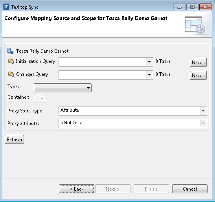Click New... beside Initialization Query
Viewport: 215px width, 202px height.
(198, 62)
